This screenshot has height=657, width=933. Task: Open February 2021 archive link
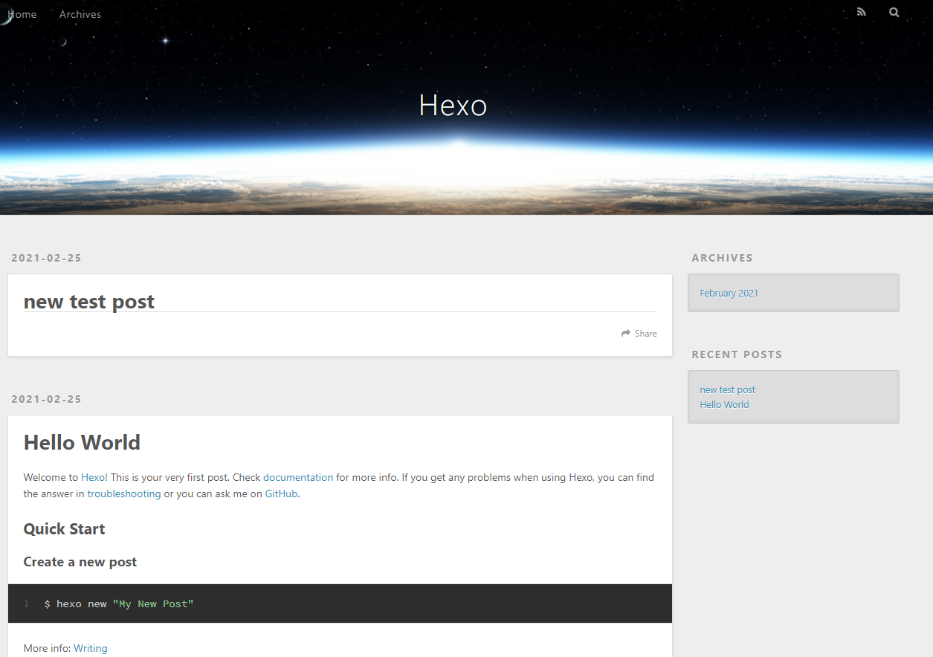[x=729, y=293]
